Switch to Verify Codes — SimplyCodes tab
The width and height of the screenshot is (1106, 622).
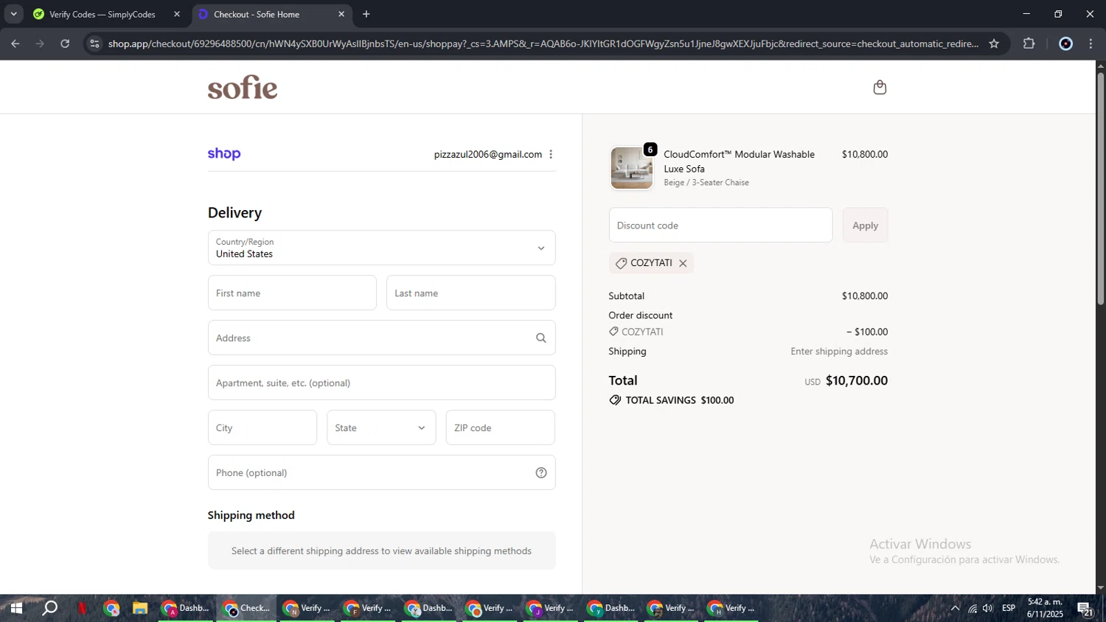102,14
